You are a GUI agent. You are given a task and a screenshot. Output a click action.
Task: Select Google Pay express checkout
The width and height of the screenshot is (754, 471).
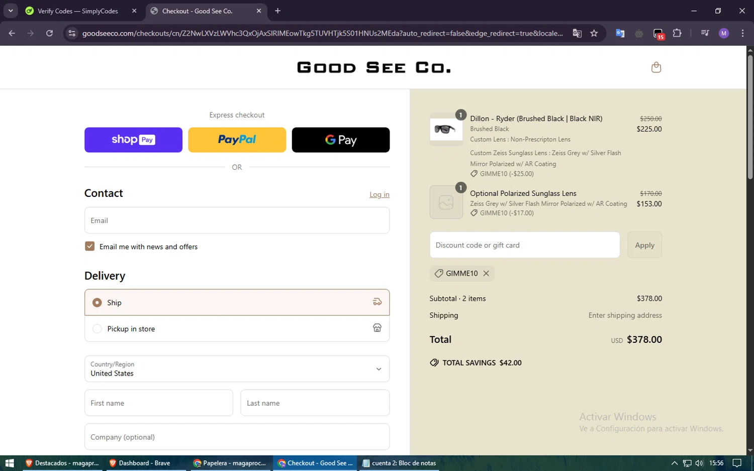pyautogui.click(x=340, y=140)
